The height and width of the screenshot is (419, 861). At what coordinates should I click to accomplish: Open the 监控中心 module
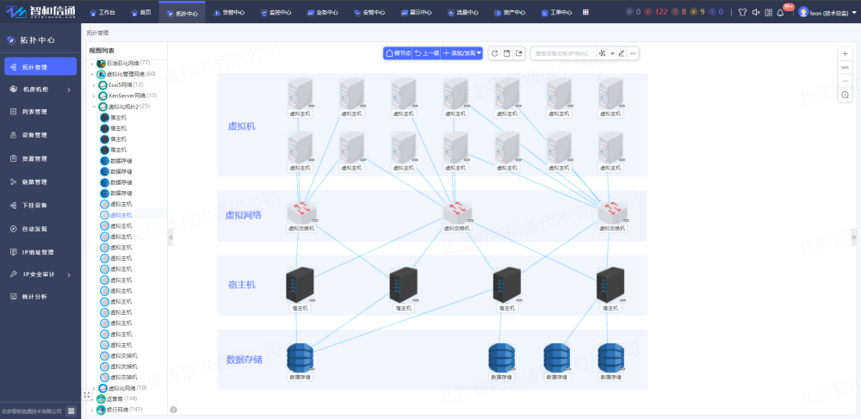(276, 12)
